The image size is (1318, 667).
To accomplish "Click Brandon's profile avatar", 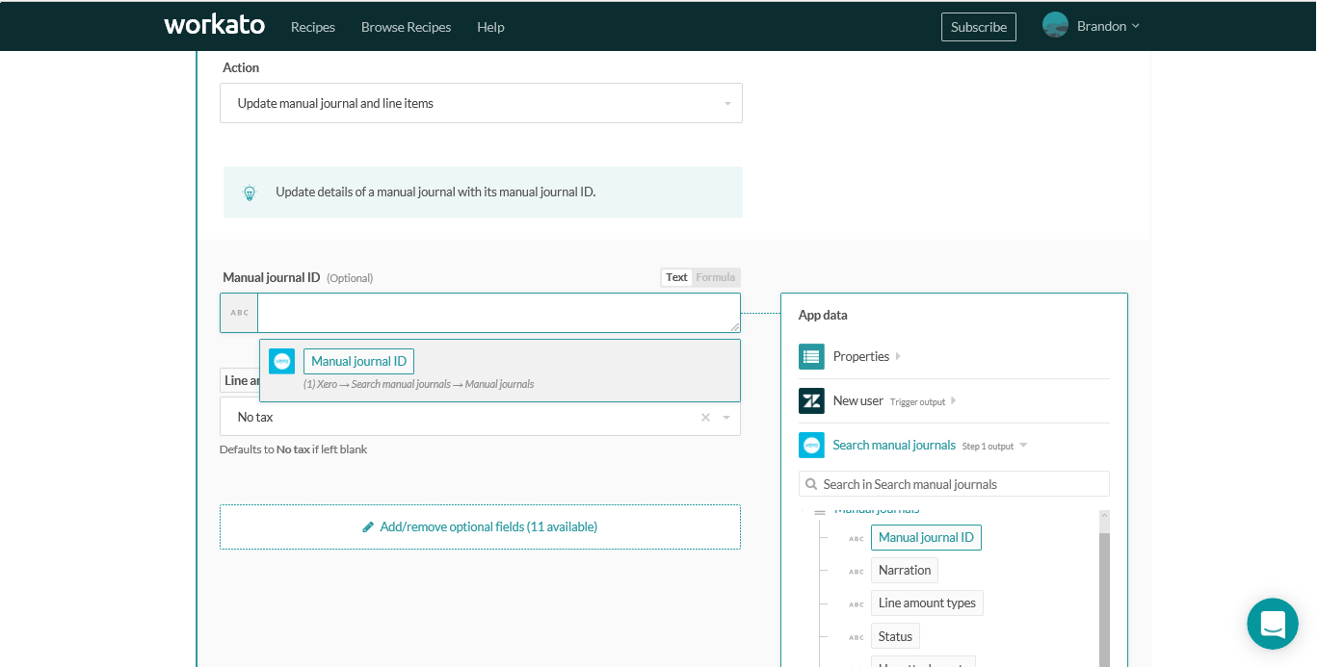I will (1055, 26).
